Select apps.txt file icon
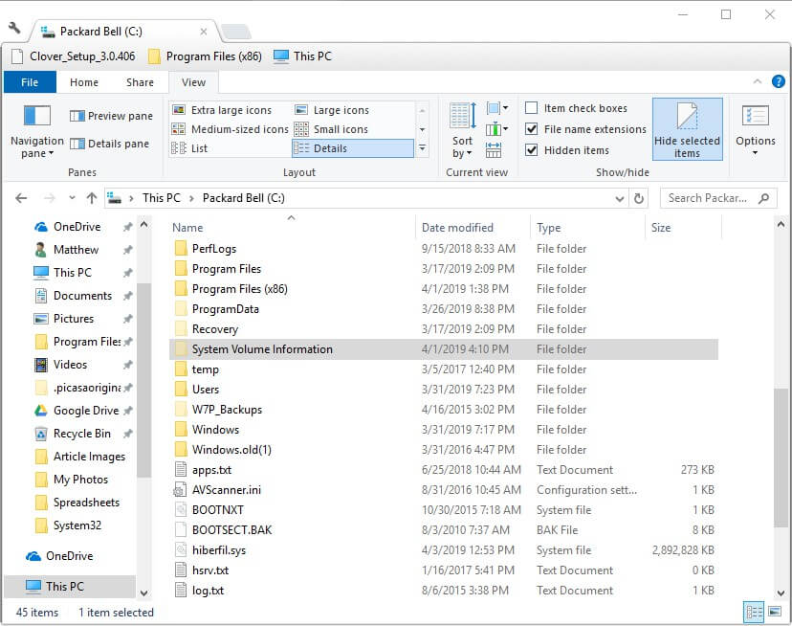Image resolution: width=792 pixels, height=626 pixels. click(181, 470)
